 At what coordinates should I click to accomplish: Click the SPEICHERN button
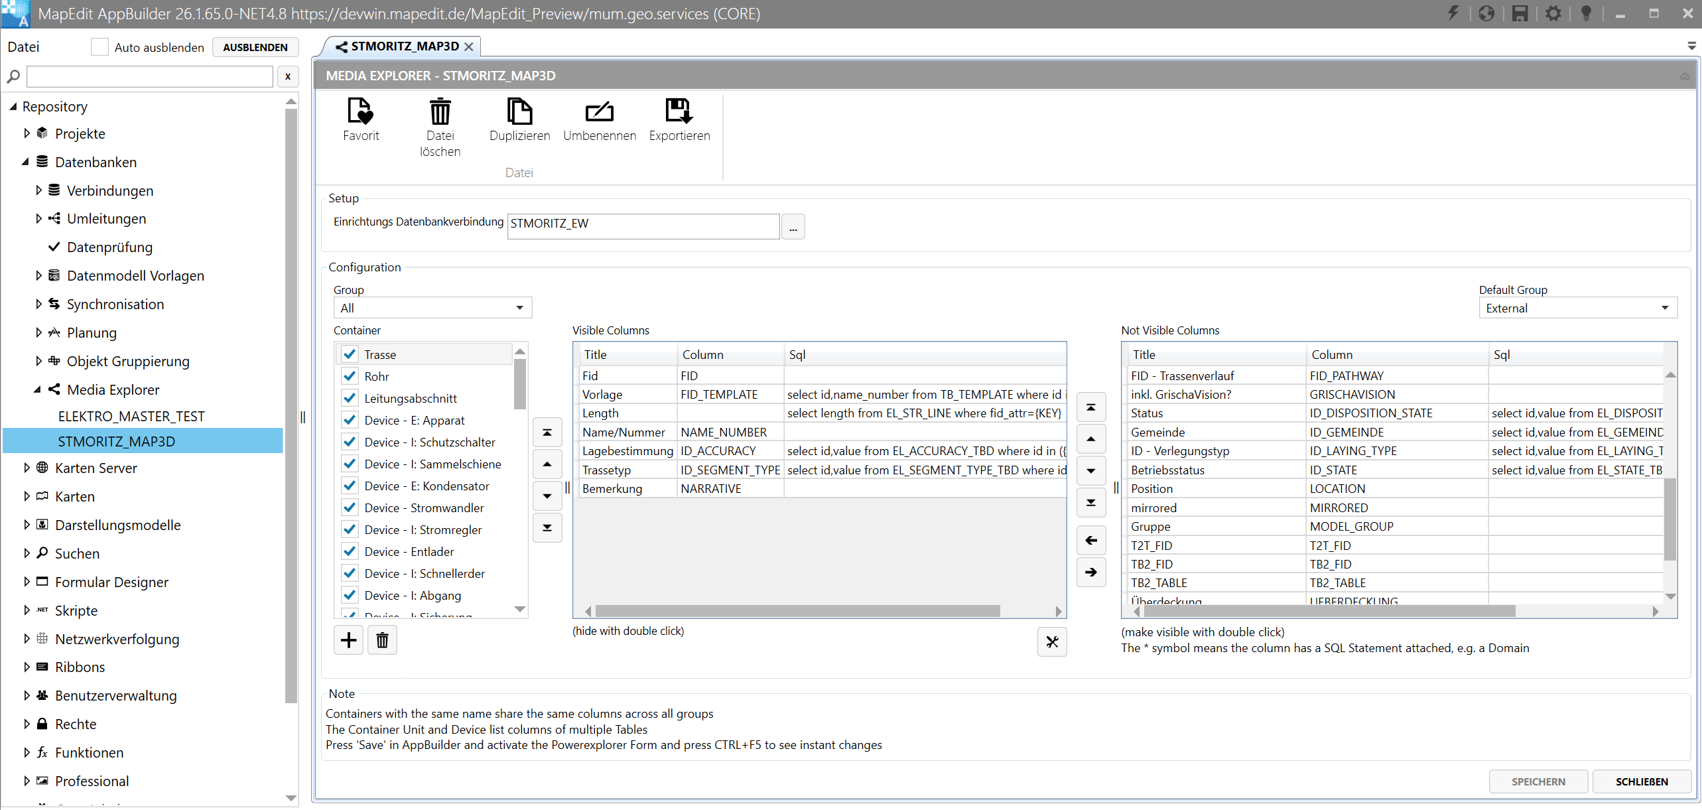click(x=1538, y=781)
